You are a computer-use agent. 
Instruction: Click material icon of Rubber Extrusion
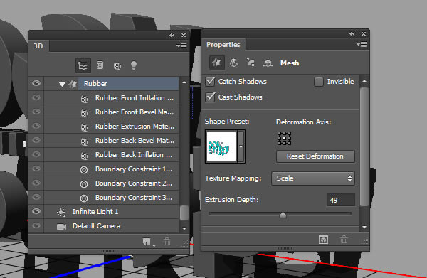click(x=85, y=127)
